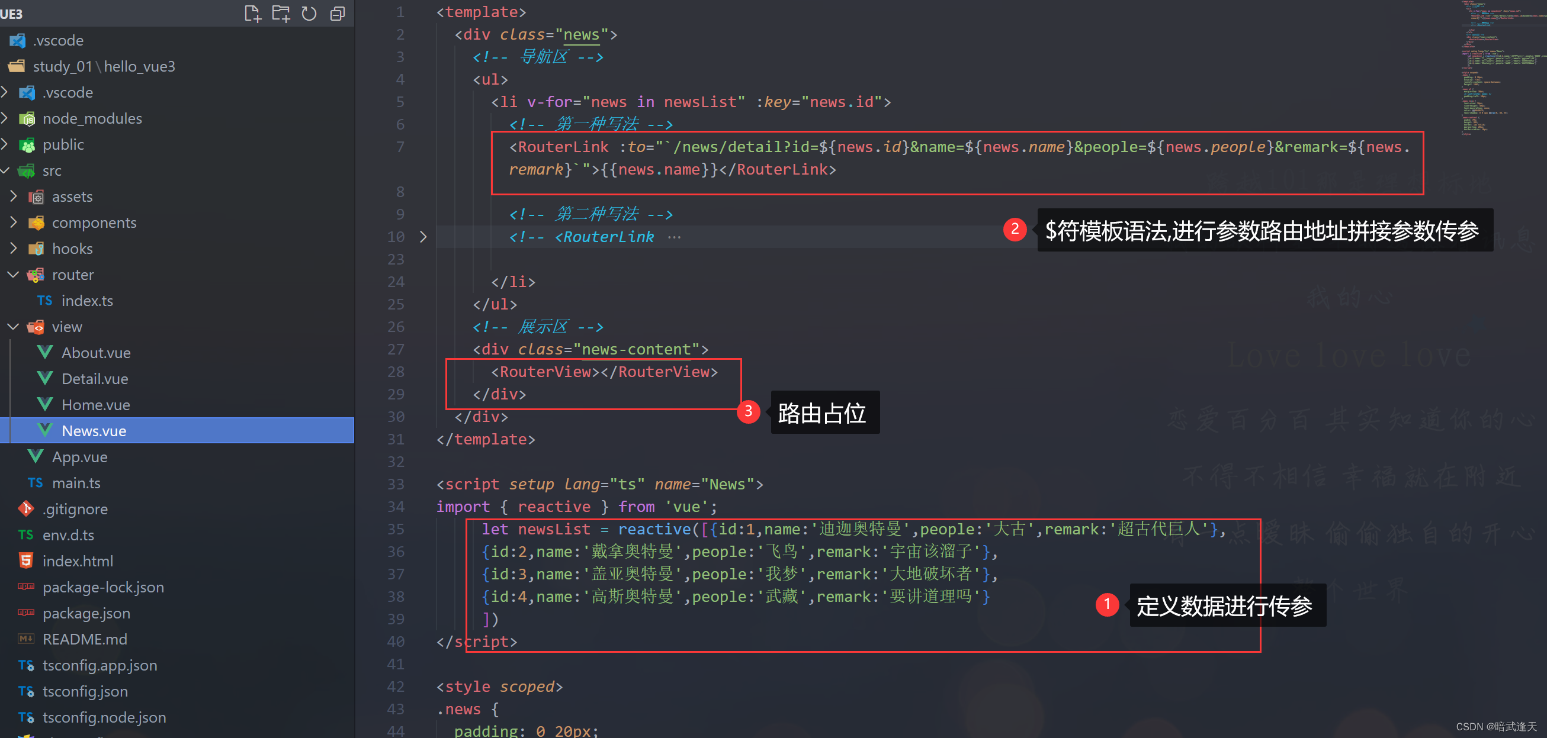The image size is (1547, 738).
Task: Click the Vue icon beside Detail.vue
Action: 45,378
